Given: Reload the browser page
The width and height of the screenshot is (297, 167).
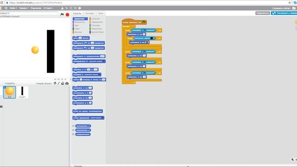Looking at the screenshot, I should coord(2,3).
